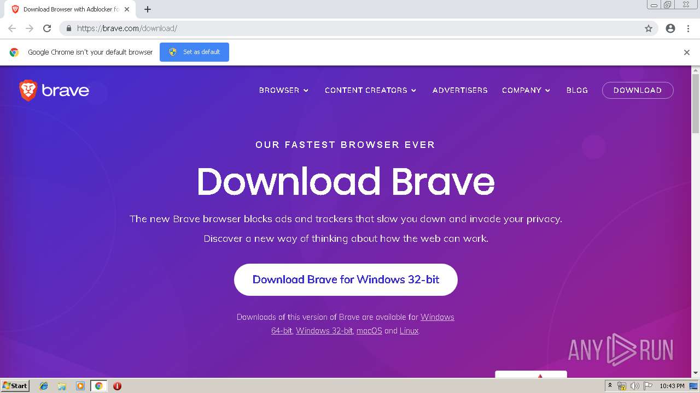This screenshot has height=393, width=700.
Task: Bookmark this page with the star icon
Action: click(649, 28)
